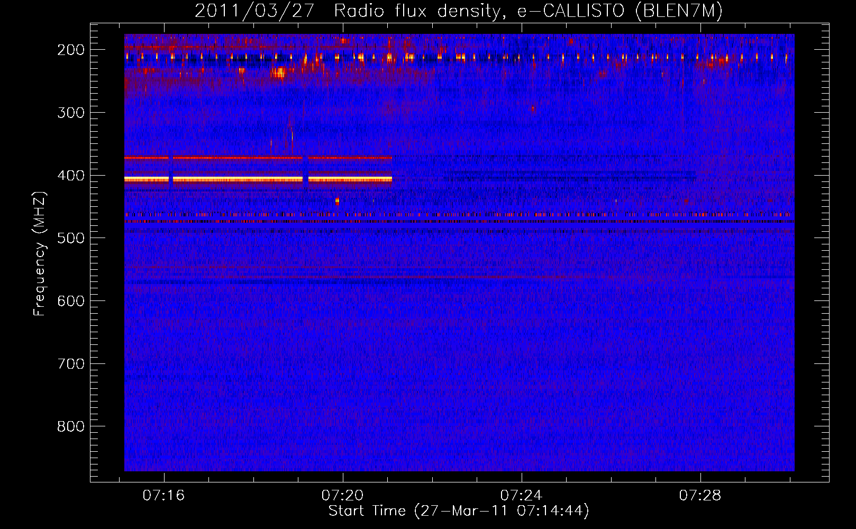Click the 300 frequency tick label

(71, 113)
